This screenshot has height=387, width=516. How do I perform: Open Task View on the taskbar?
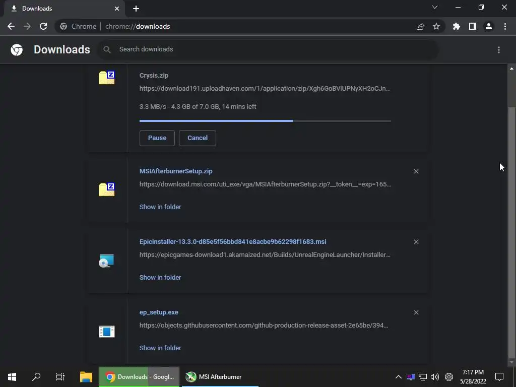pos(60,377)
